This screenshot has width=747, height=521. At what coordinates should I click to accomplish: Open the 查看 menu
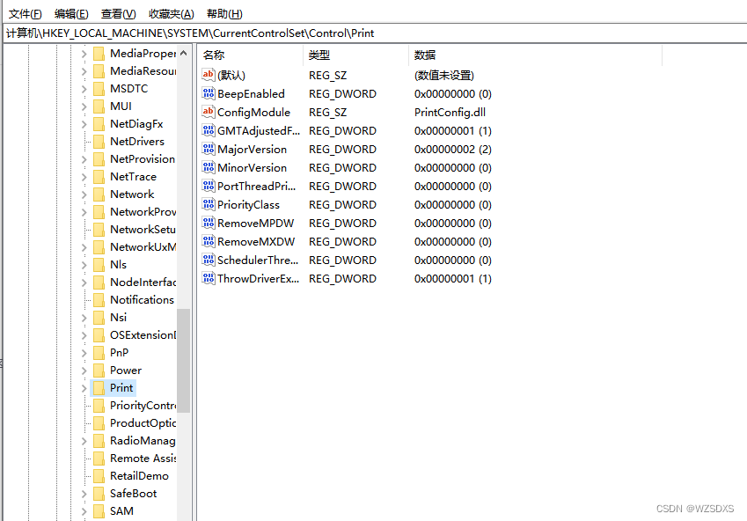118,14
